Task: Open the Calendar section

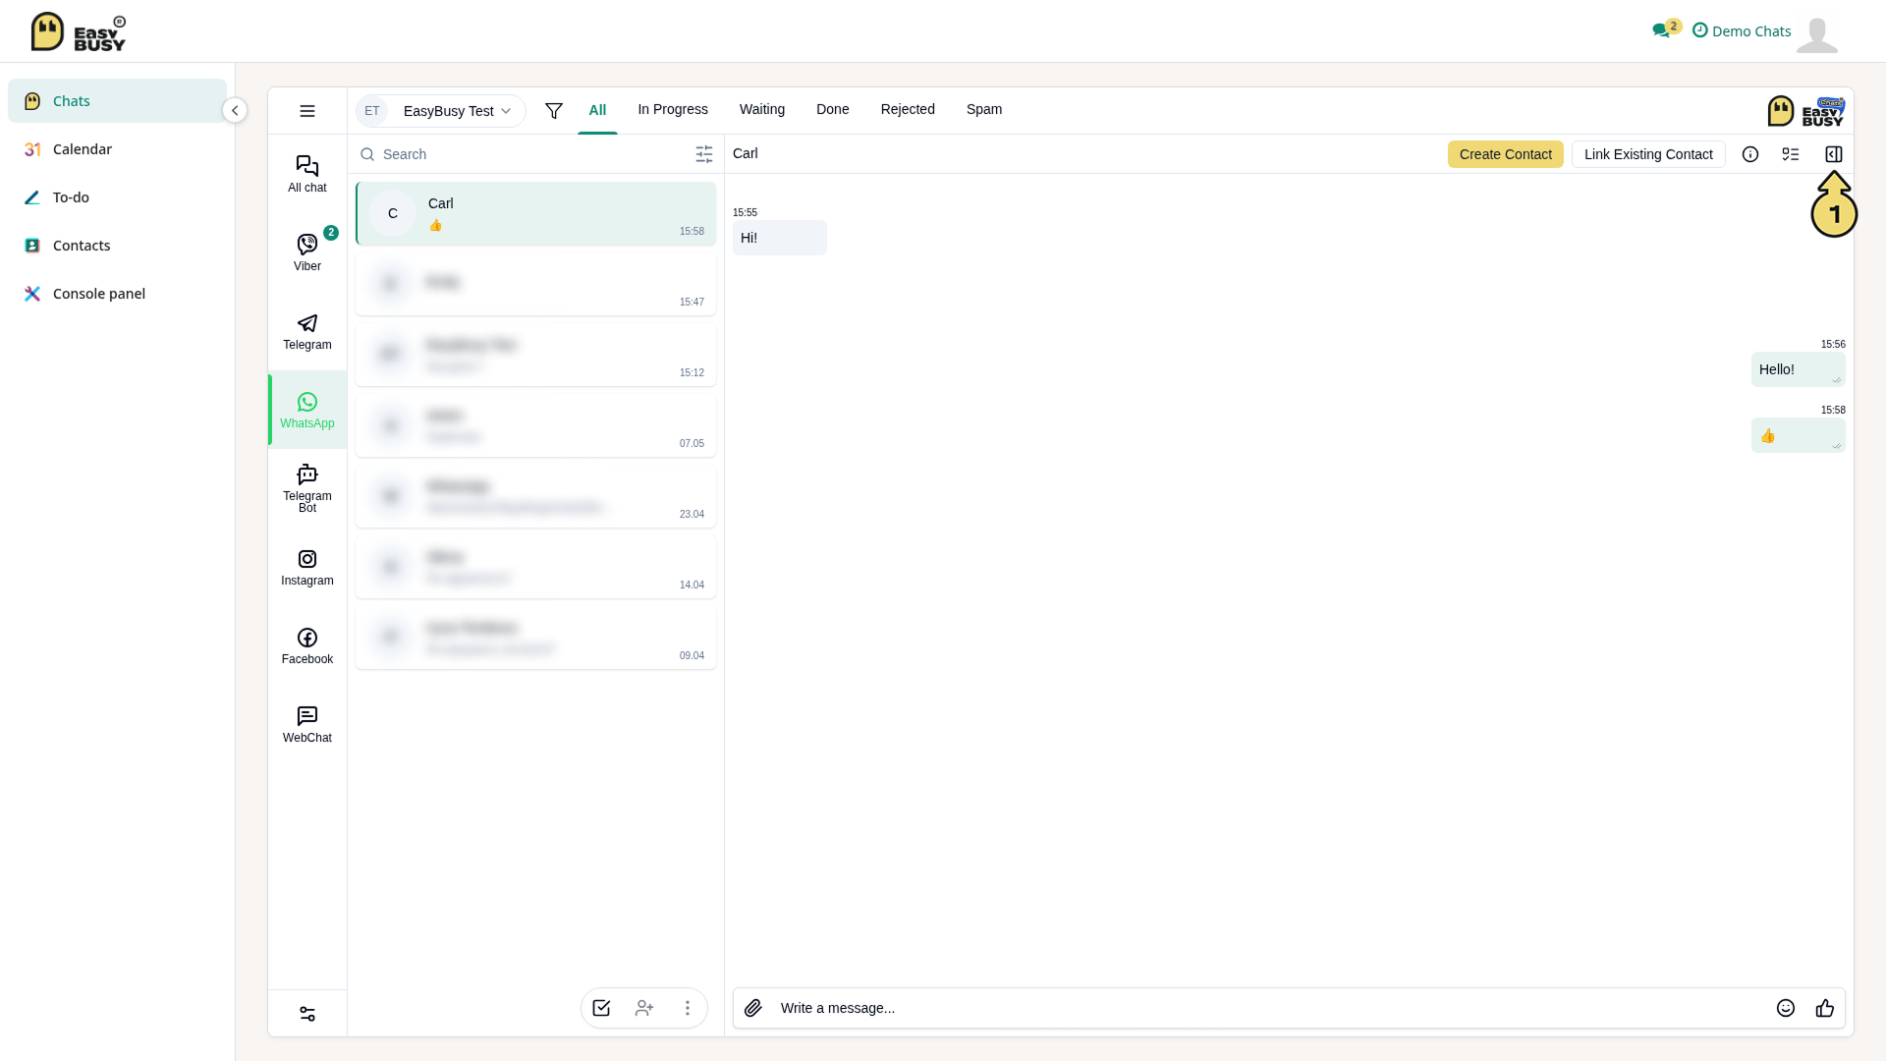Action: coord(117,149)
